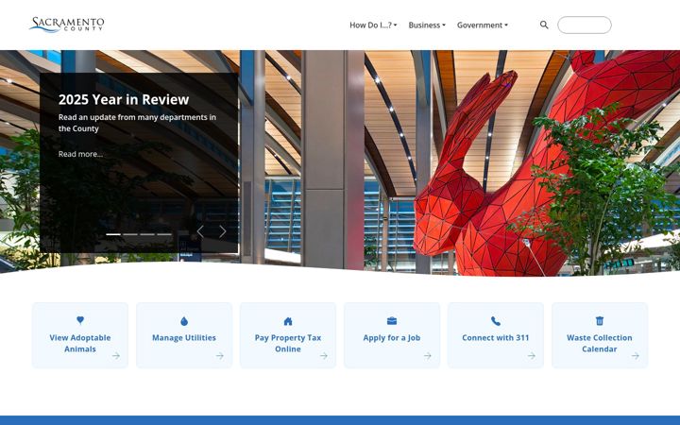Click the heart icon on View Adoptable Animals

click(80, 320)
